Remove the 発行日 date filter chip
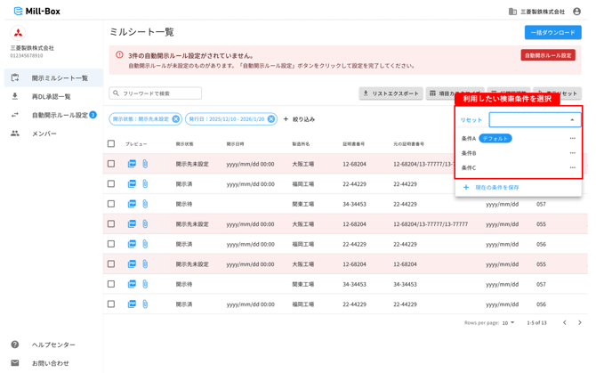The image size is (596, 373). point(271,119)
